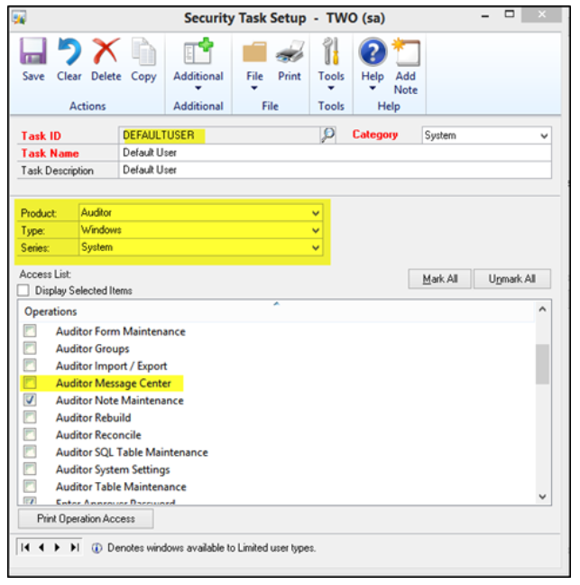Expand the arrow under Additional

[x=198, y=88]
